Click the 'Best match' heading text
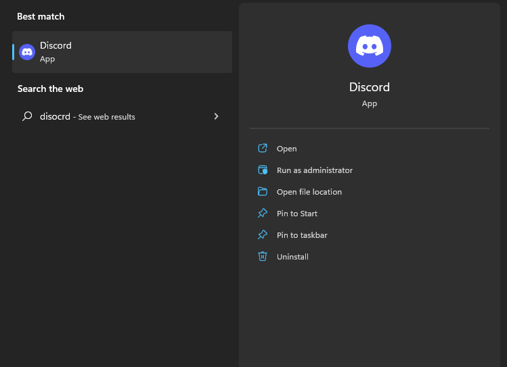 pyautogui.click(x=41, y=16)
